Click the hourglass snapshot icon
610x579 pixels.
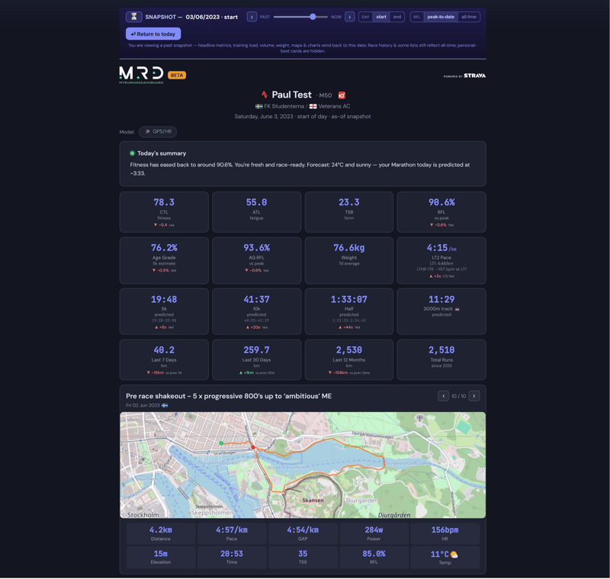pyautogui.click(x=133, y=17)
